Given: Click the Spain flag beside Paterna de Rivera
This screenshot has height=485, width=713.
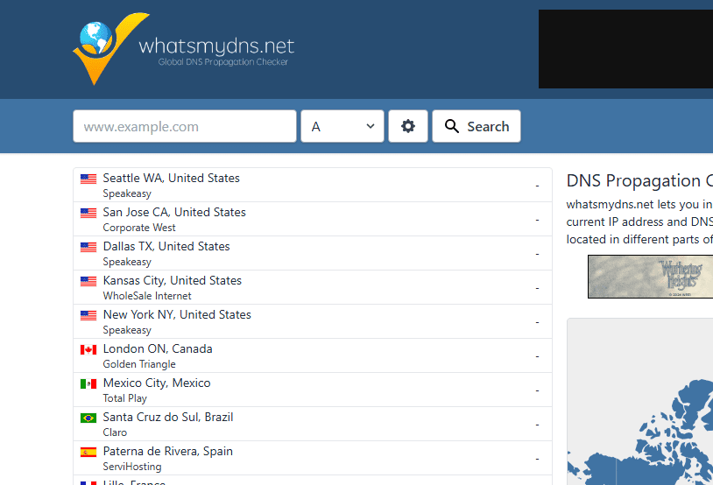Looking at the screenshot, I should [x=88, y=452].
